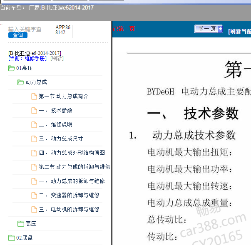Open 三、动力总成尺寸 document

point(61,139)
